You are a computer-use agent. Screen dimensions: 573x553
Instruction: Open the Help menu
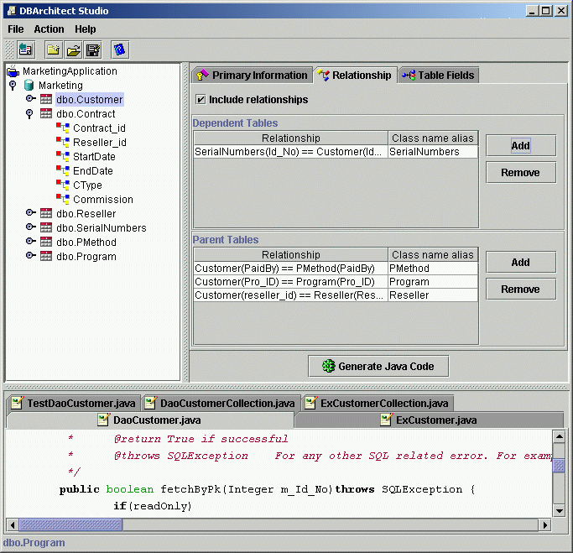pyautogui.click(x=85, y=29)
